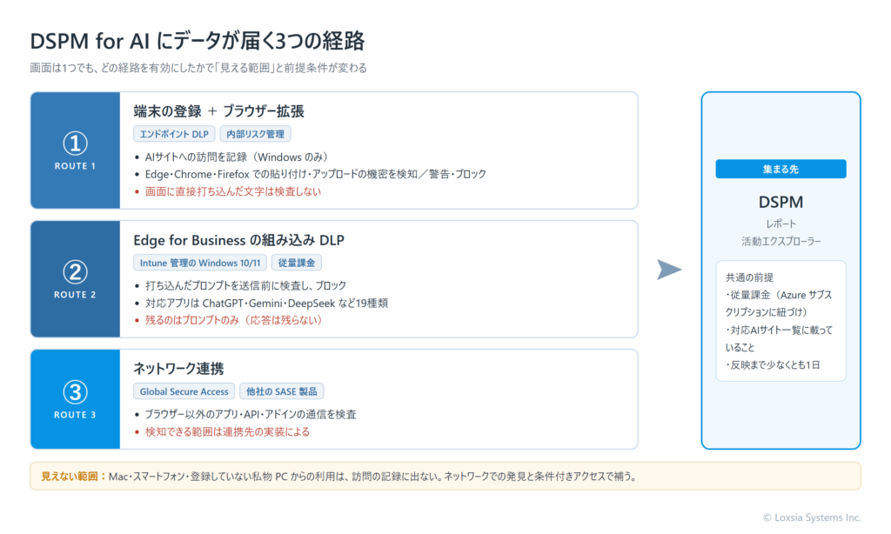The height and width of the screenshot is (534, 891).
Task: Click the bullet mentioning ChatGPT・Gemini・DeepSeek など19種類
Action: tap(266, 303)
